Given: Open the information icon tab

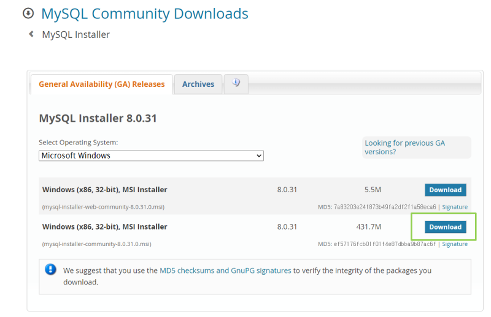Looking at the screenshot, I should pyautogui.click(x=236, y=84).
